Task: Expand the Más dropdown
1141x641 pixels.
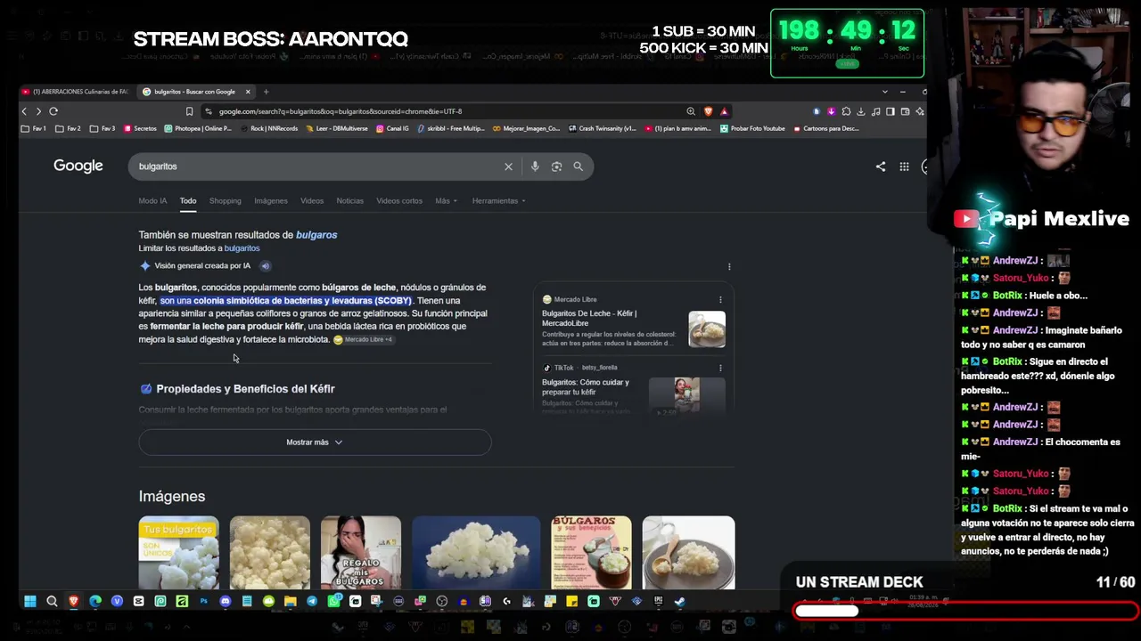Action: 446,201
